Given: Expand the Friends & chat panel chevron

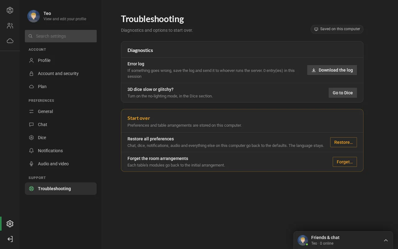Looking at the screenshot, I should [x=386, y=240].
